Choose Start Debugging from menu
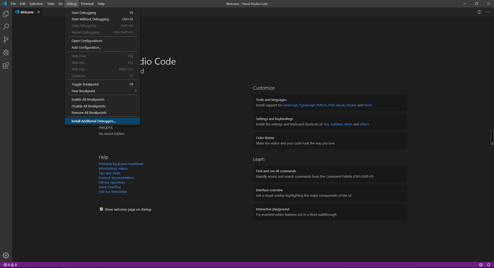 click(102, 13)
